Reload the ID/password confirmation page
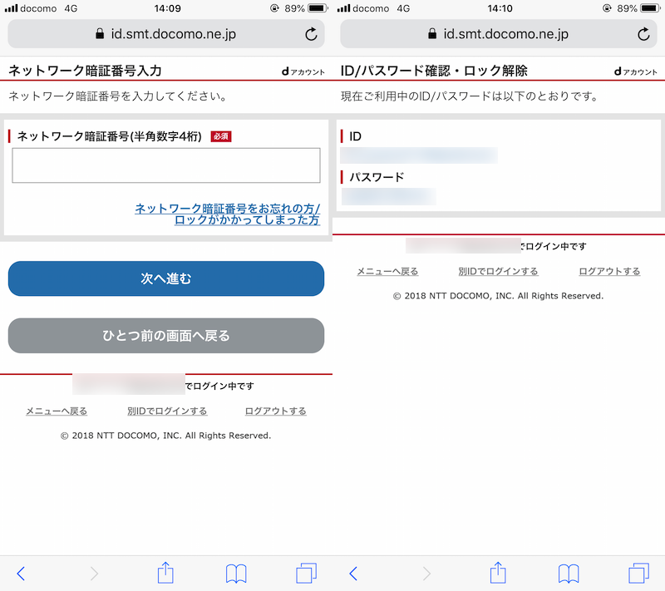665x591 pixels. click(643, 34)
